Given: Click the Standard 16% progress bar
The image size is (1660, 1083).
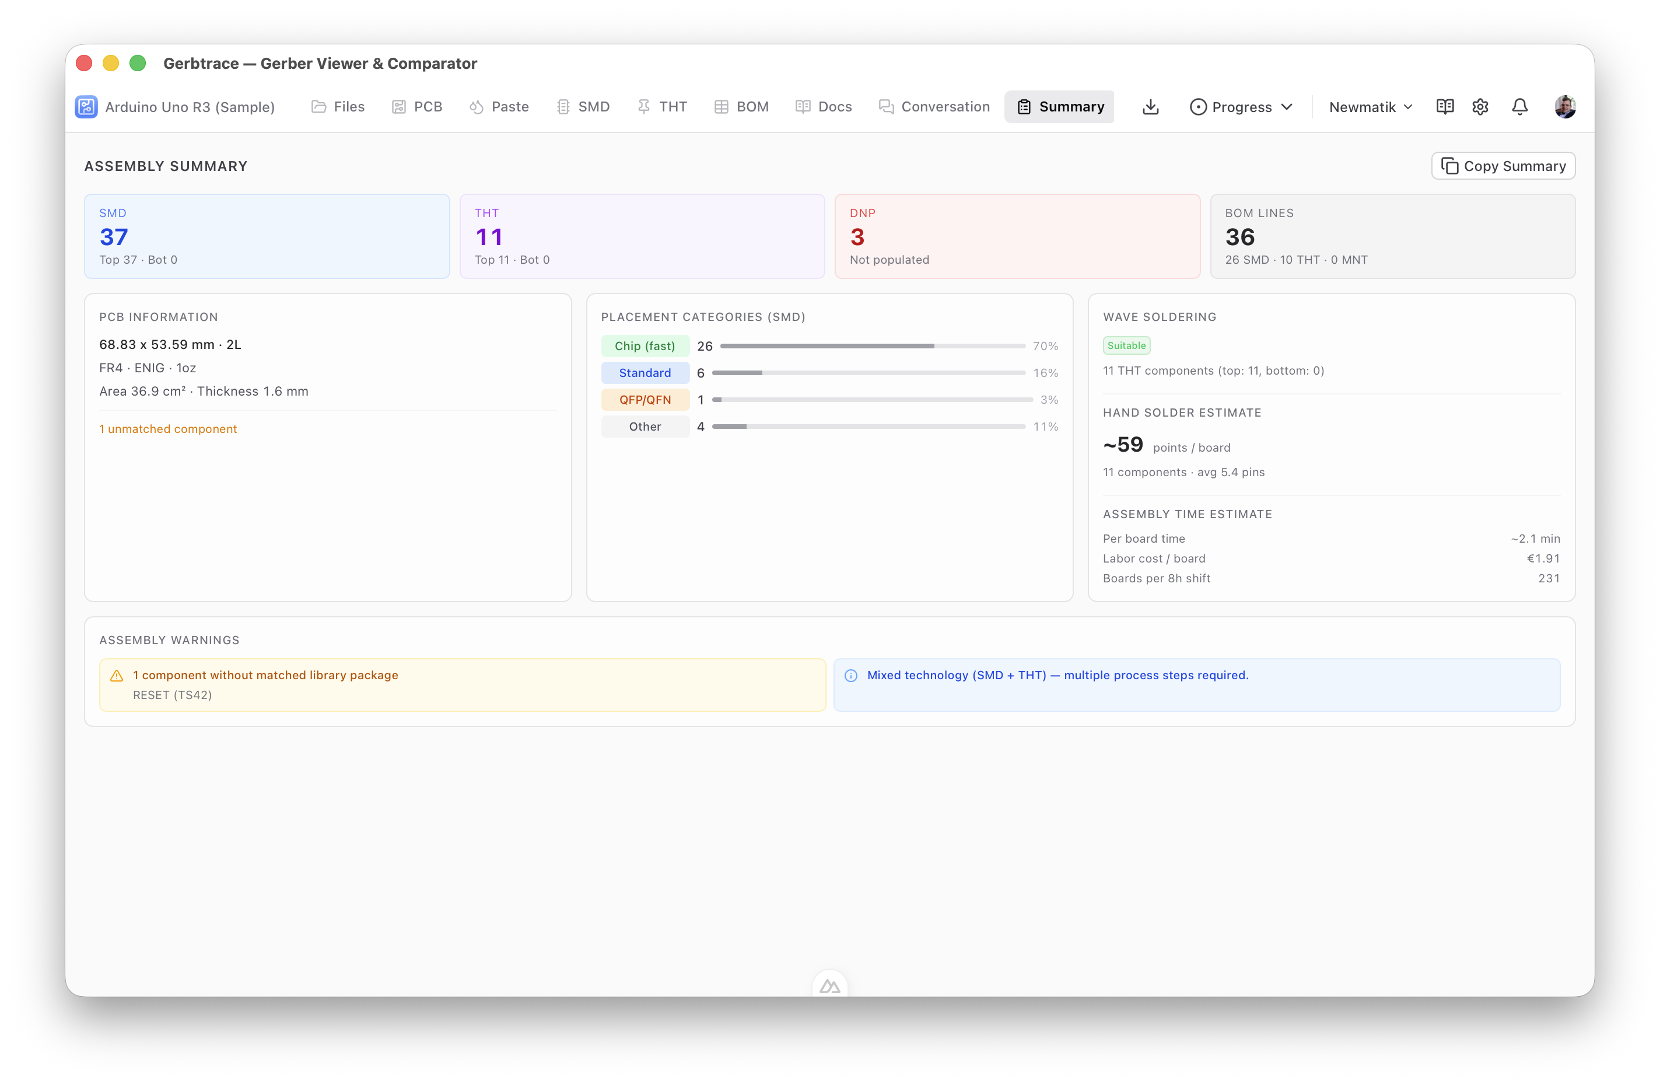Looking at the screenshot, I should pos(869,373).
